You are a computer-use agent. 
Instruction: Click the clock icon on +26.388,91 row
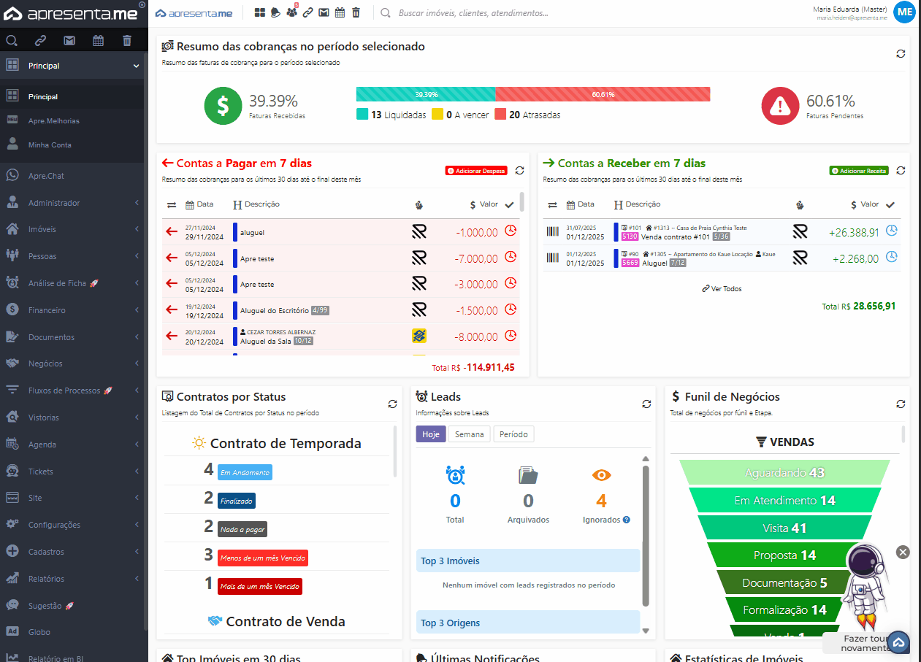(891, 231)
